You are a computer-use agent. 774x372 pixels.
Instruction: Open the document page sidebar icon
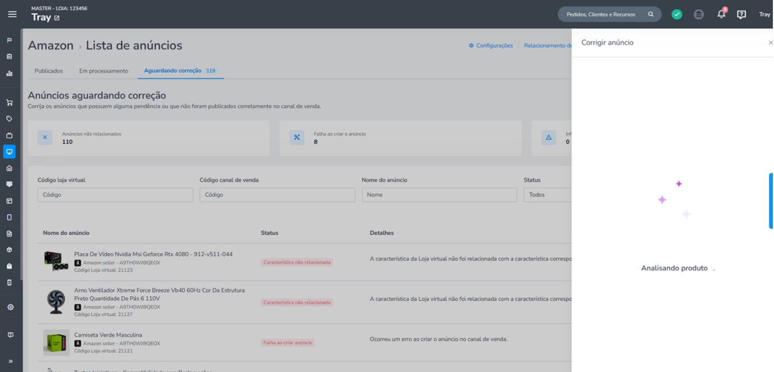pyautogui.click(x=9, y=234)
